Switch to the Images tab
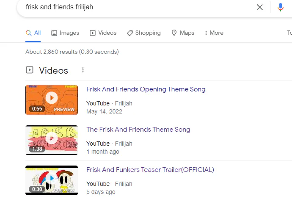The width and height of the screenshot is (292, 199). (65, 33)
